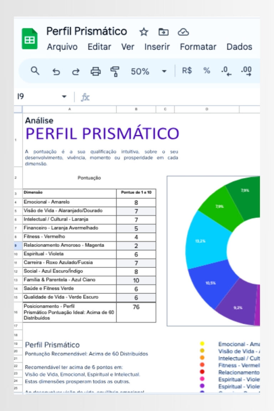Screen dimensions: 274x411
Task: Format as percent
Action: point(207,71)
